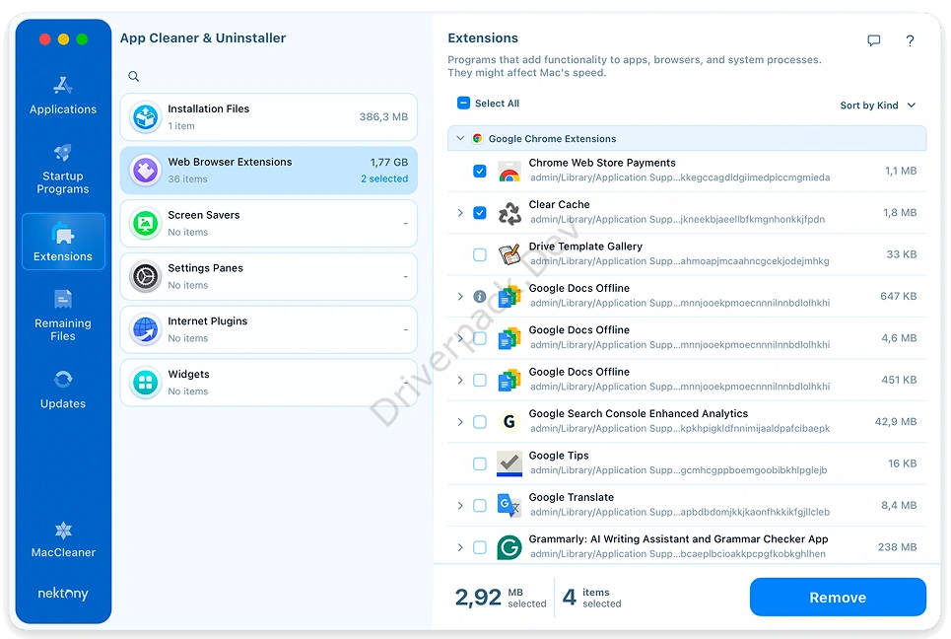Select the Extensions sidebar section

(63, 242)
